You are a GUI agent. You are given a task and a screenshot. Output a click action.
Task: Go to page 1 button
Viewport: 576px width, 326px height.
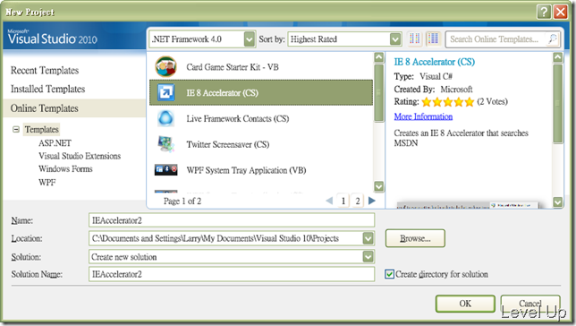coord(343,201)
